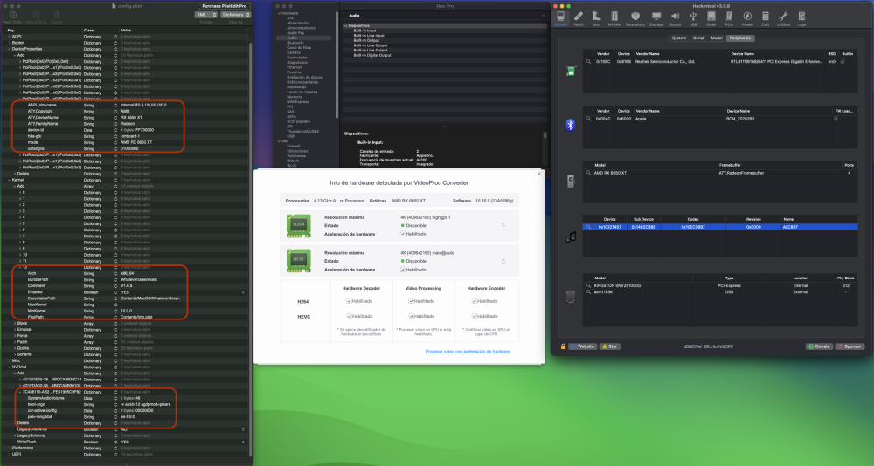This screenshot has width=874, height=466.
Task: Toggle H264 Hardware Decoder checkbox
Action: (x=349, y=301)
